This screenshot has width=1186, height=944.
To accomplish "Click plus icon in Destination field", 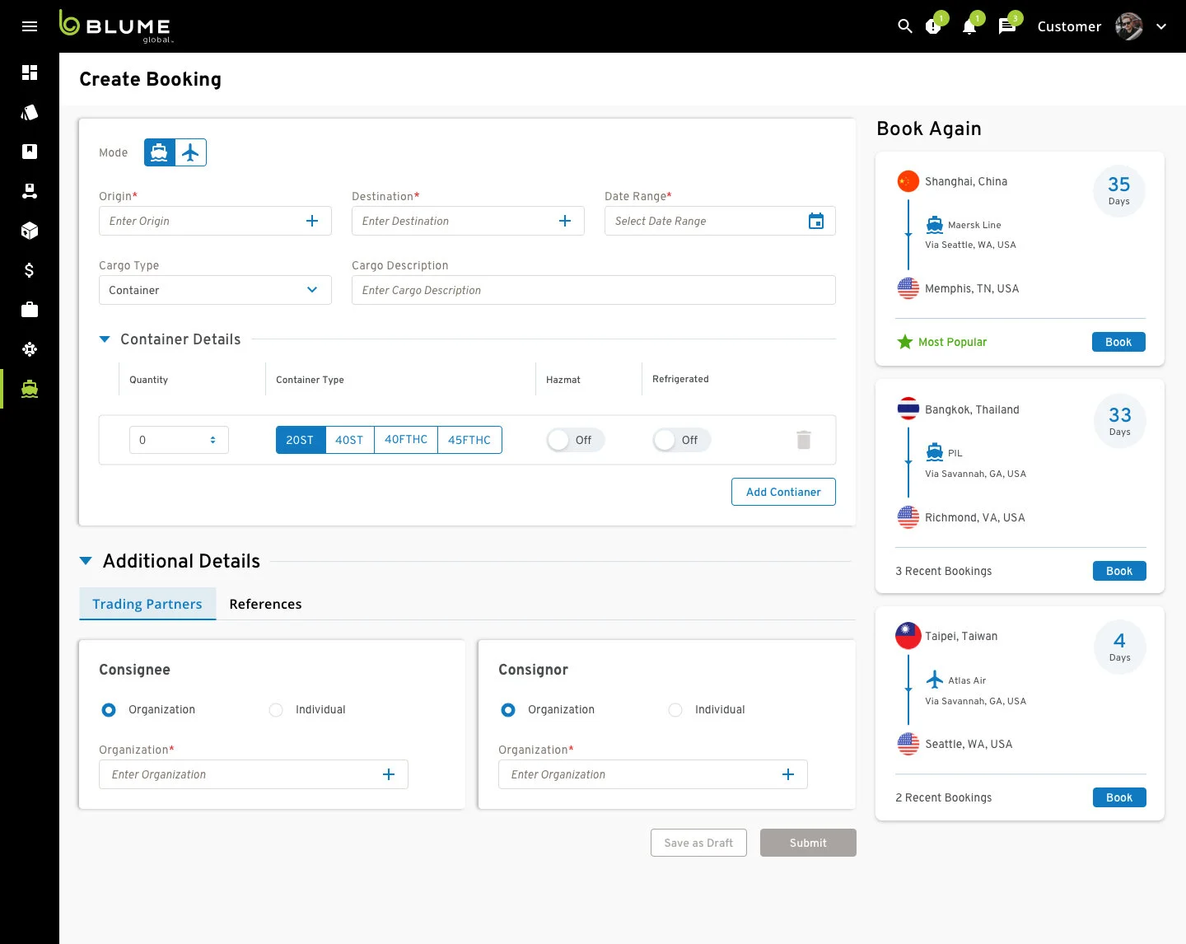I will pos(565,221).
